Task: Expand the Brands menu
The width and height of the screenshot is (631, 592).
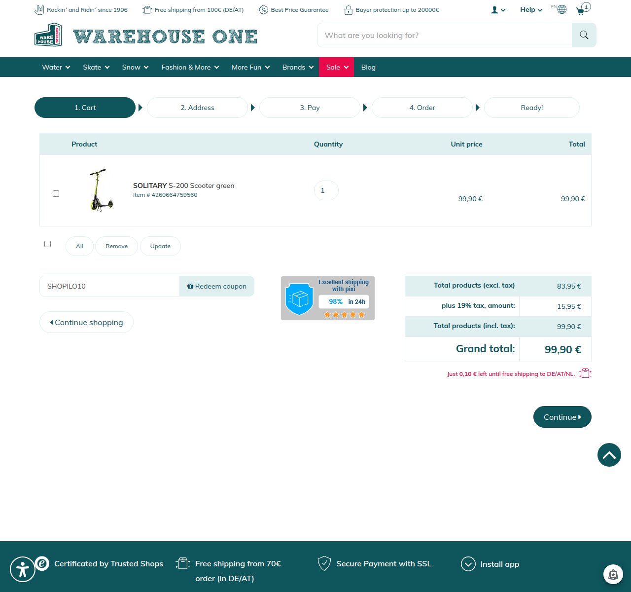Action: coord(298,67)
